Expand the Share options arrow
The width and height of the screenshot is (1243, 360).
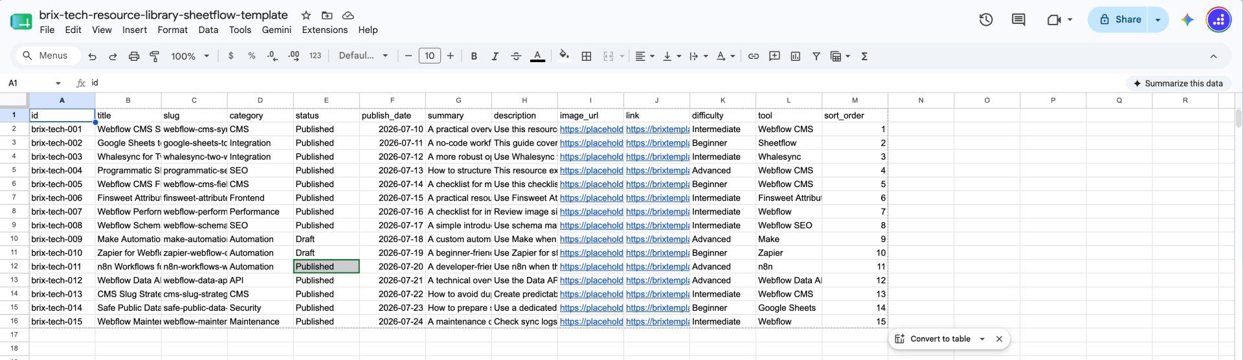pyautogui.click(x=1158, y=19)
